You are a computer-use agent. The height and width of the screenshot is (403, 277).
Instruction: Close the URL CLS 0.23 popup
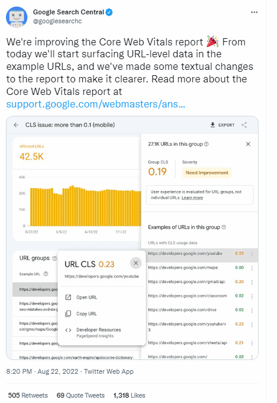[x=136, y=263]
